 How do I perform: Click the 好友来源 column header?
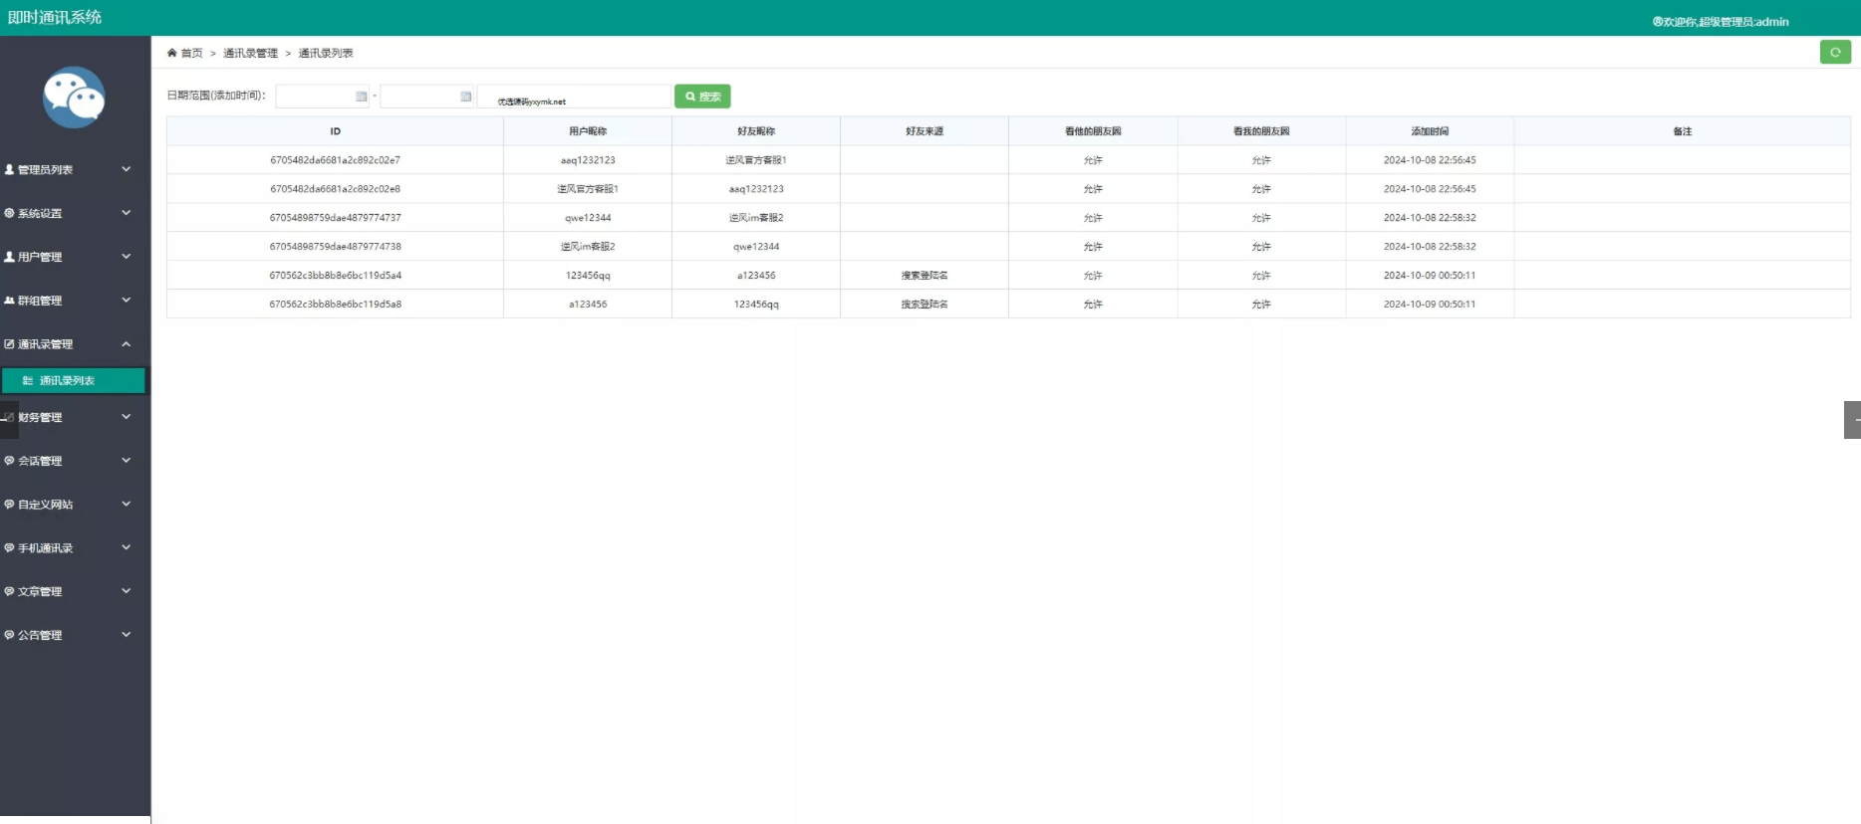pyautogui.click(x=925, y=131)
